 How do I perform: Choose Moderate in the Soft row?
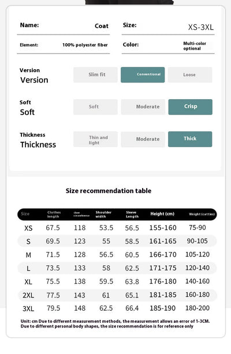(143, 107)
